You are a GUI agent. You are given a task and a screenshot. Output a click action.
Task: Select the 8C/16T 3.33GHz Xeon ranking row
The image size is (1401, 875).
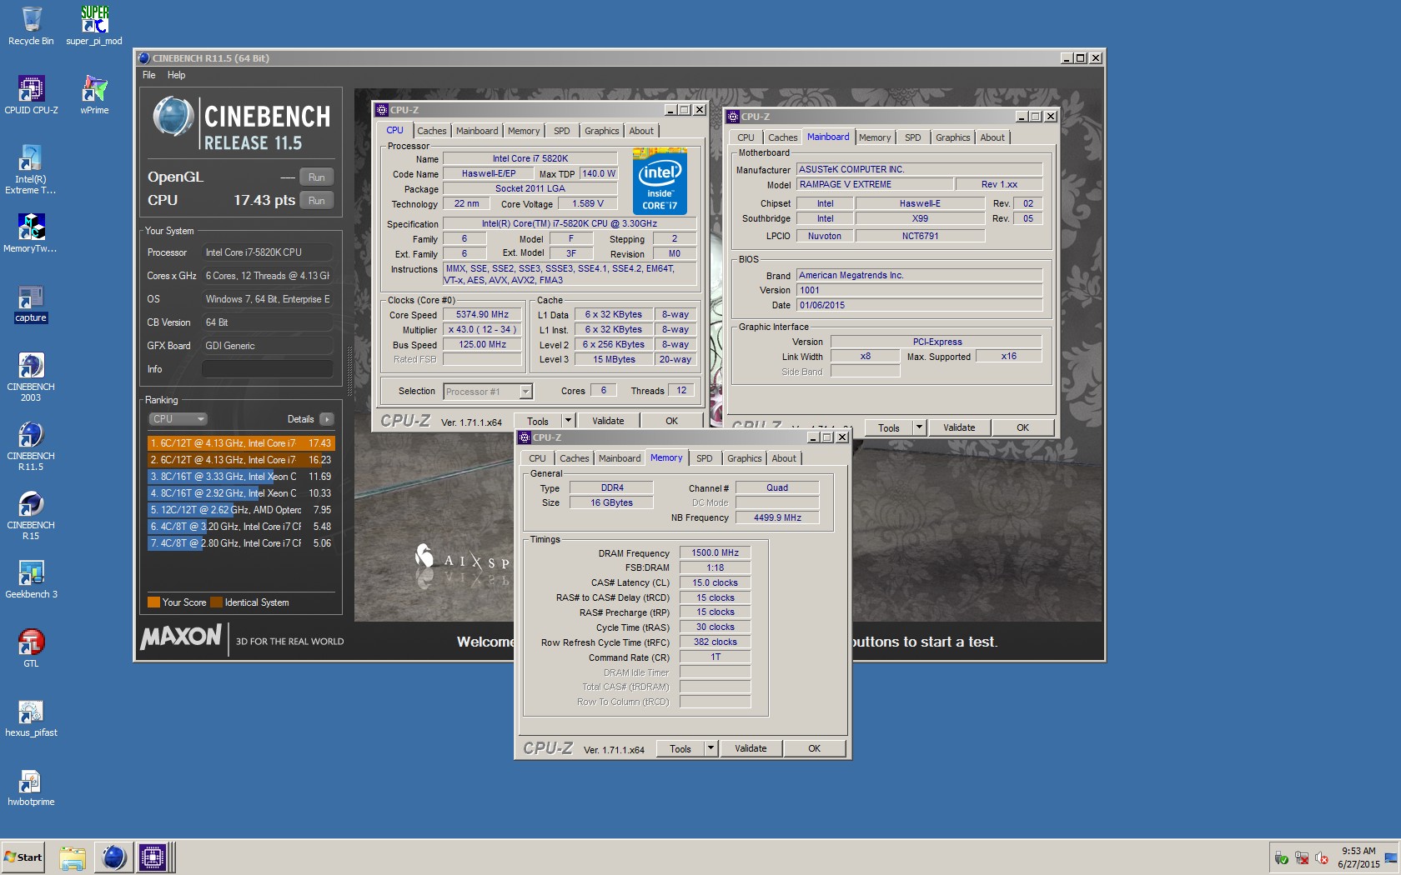[x=241, y=477]
